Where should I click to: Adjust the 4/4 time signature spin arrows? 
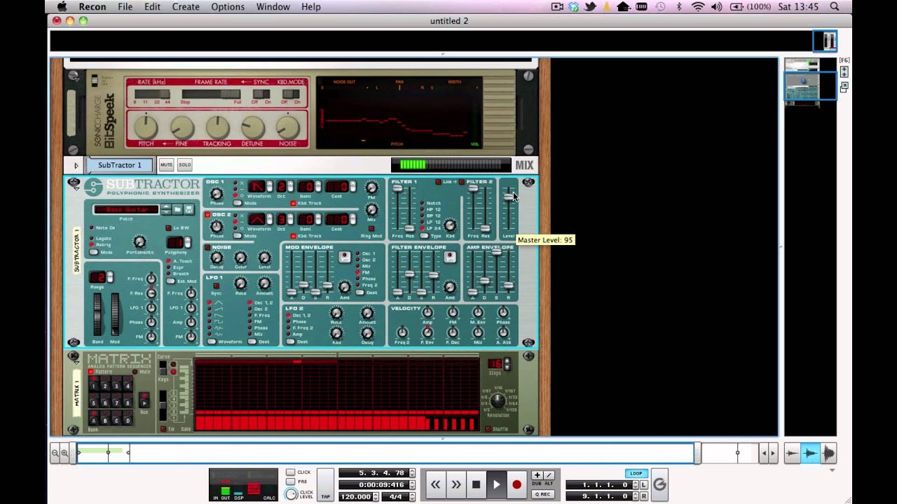point(412,496)
